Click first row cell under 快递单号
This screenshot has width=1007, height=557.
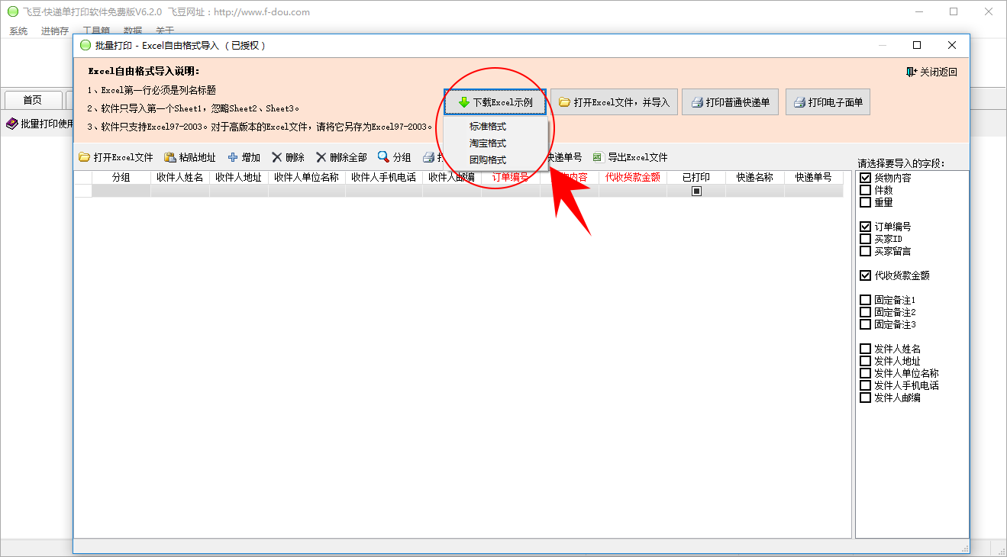[814, 192]
